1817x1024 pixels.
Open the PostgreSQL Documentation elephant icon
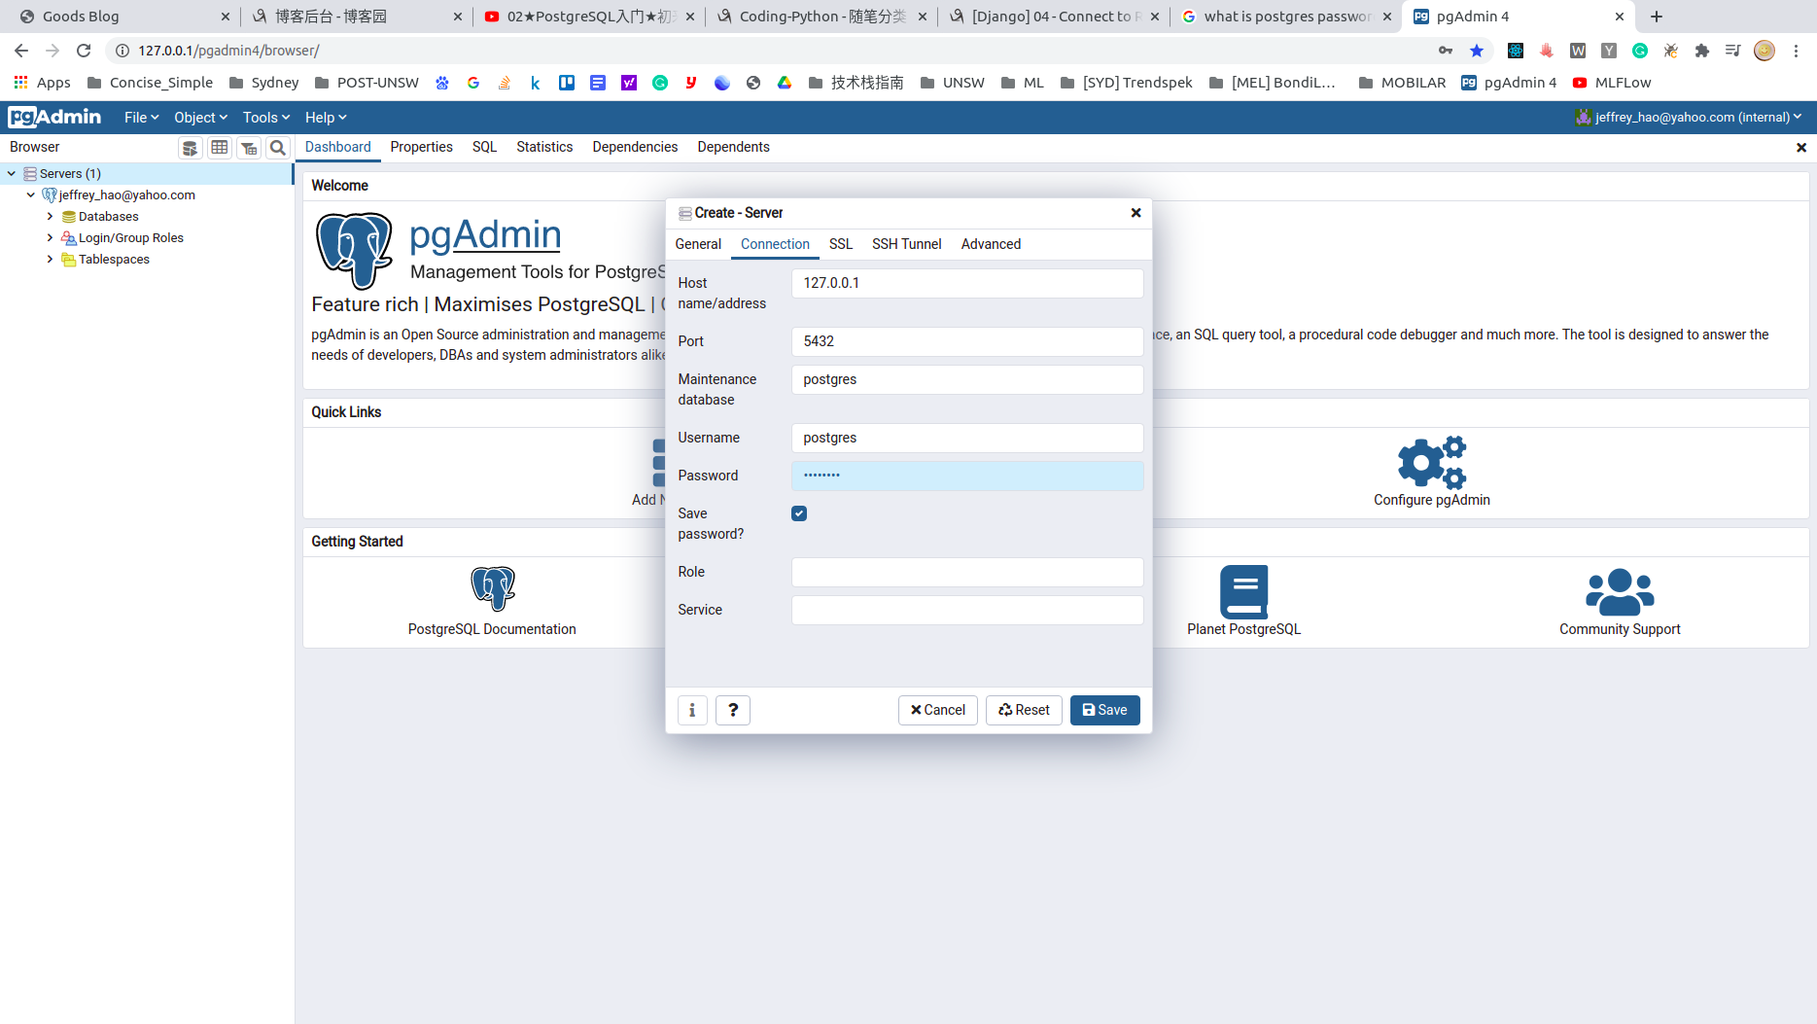pyautogui.click(x=493, y=588)
